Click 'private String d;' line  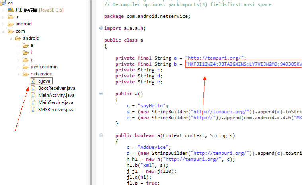click(x=139, y=76)
